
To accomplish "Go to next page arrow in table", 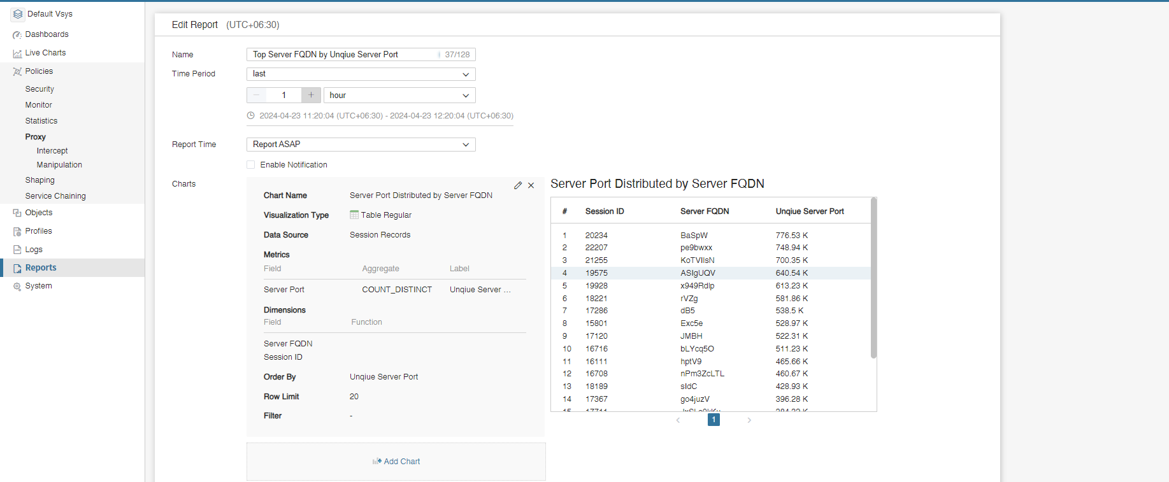I will 749,420.
